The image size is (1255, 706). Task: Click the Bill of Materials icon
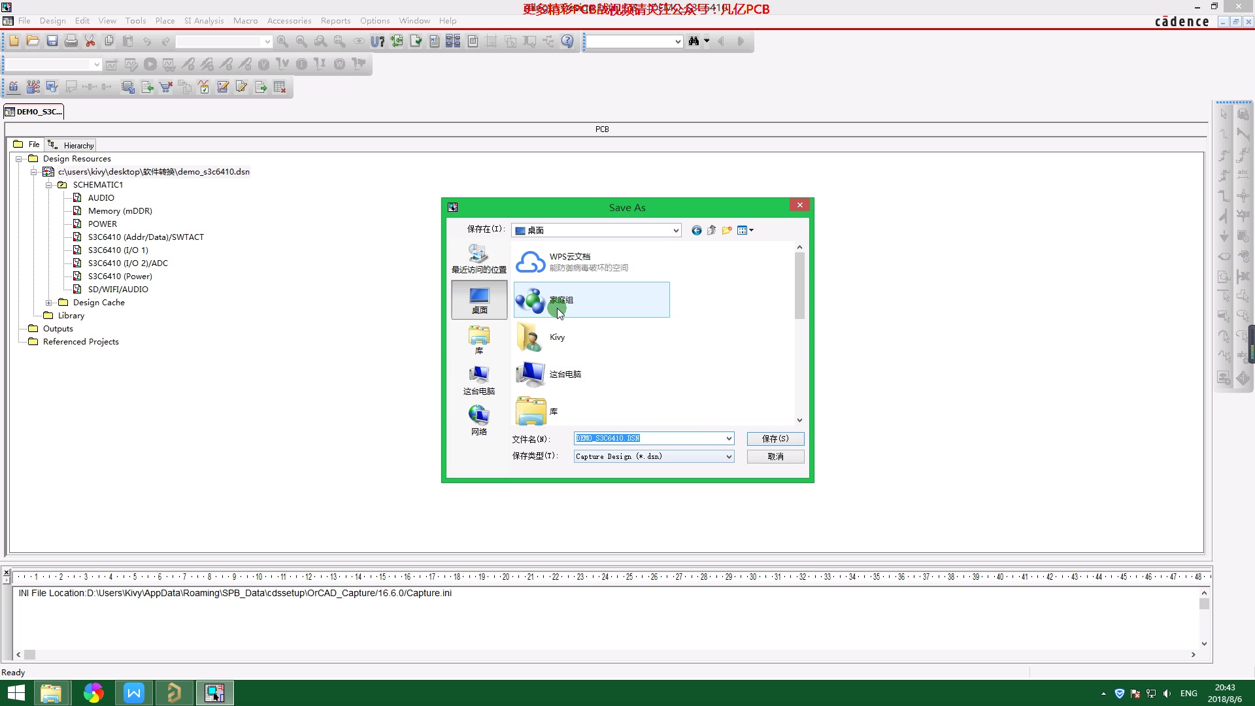coord(473,41)
